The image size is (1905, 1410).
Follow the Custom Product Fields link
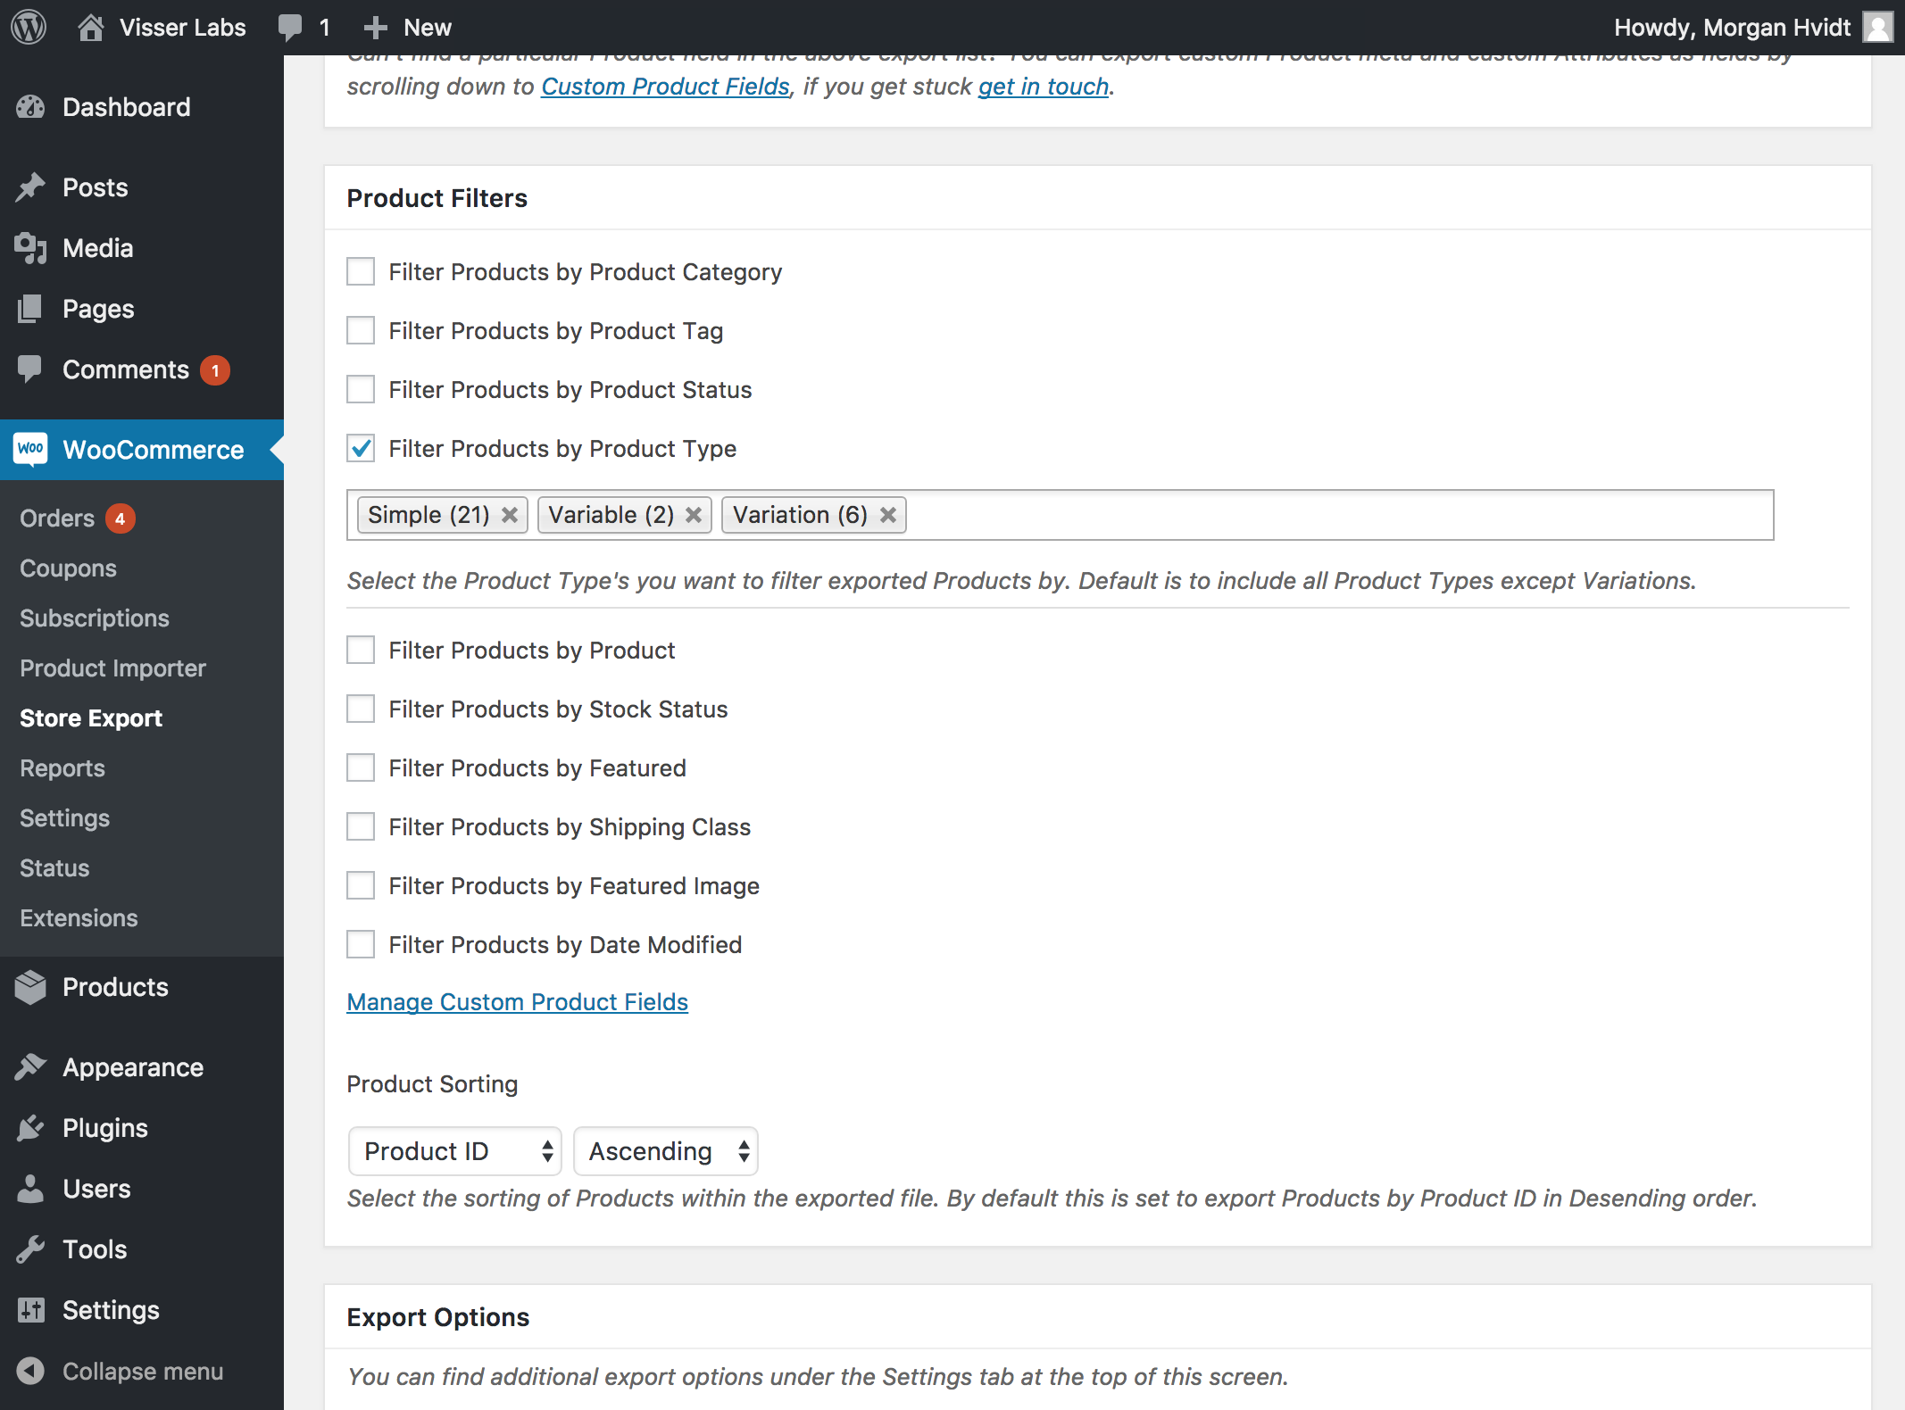click(x=665, y=87)
